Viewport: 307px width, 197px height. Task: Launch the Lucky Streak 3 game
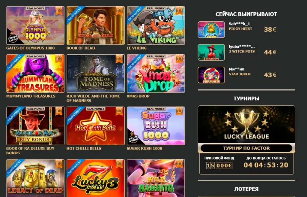(96, 178)
